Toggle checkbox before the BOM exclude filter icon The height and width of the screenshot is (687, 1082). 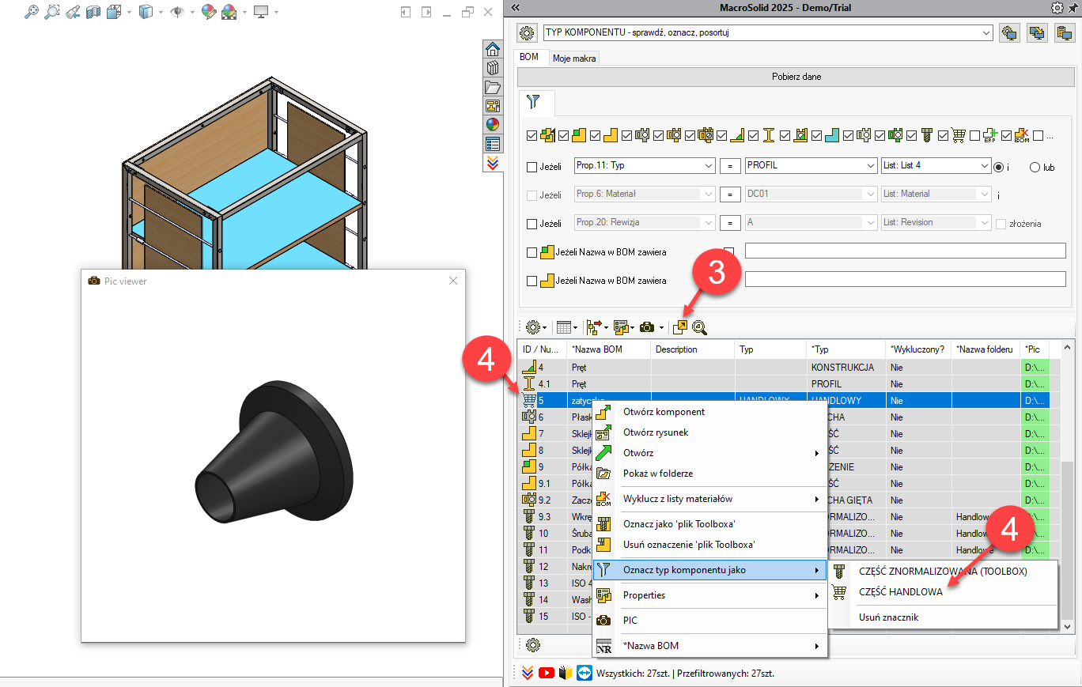(1006, 135)
